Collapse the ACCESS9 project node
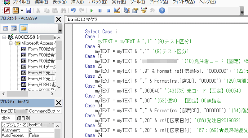Viewport: 248px width, 138px height. point(4,37)
